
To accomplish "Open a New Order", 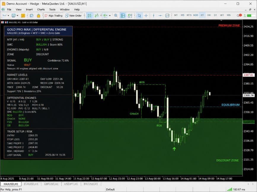I will tap(74, 16).
